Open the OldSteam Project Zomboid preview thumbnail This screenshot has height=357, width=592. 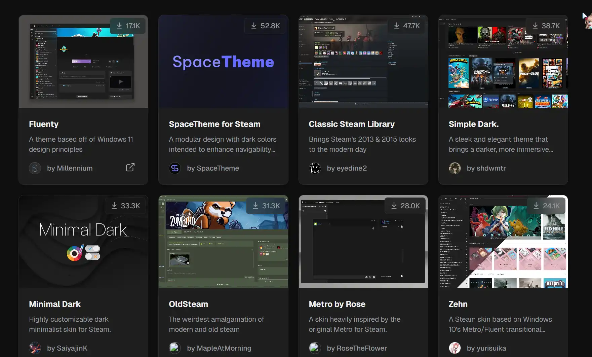point(223,242)
